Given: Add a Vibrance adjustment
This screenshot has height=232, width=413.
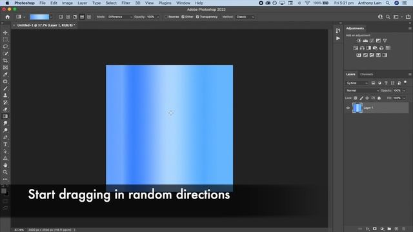Looking at the screenshot, I should (385, 41).
